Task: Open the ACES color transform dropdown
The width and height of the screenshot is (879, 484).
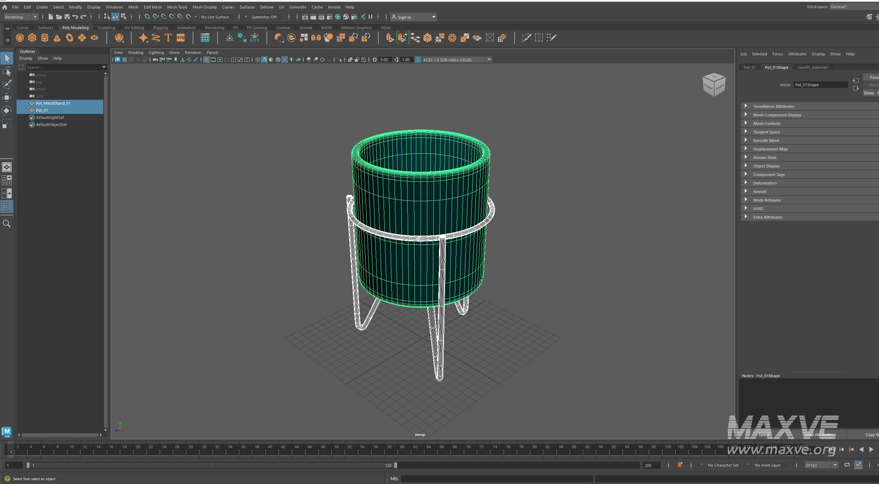Action: pos(489,60)
